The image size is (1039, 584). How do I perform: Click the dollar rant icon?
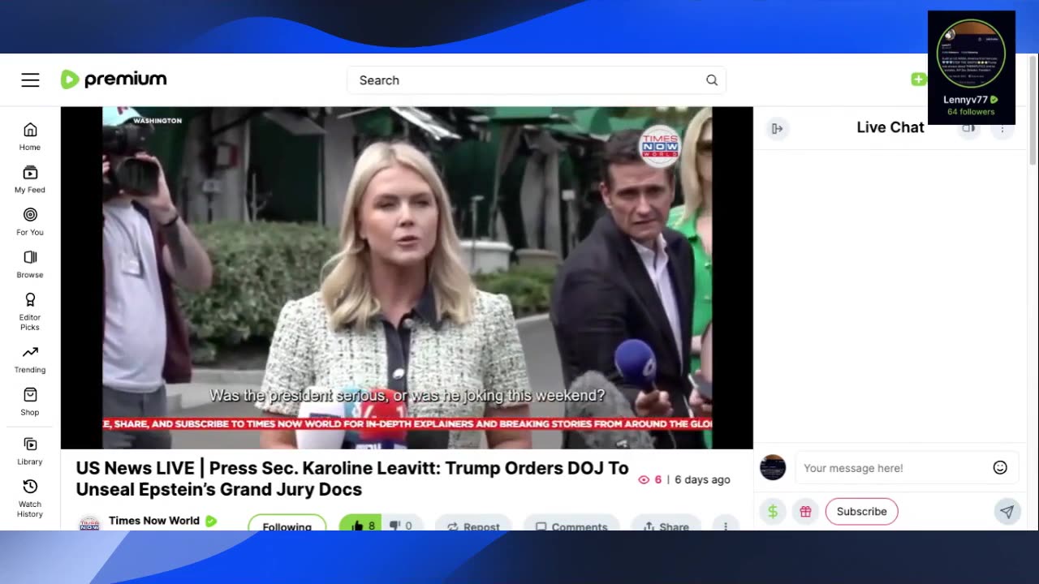tap(773, 512)
